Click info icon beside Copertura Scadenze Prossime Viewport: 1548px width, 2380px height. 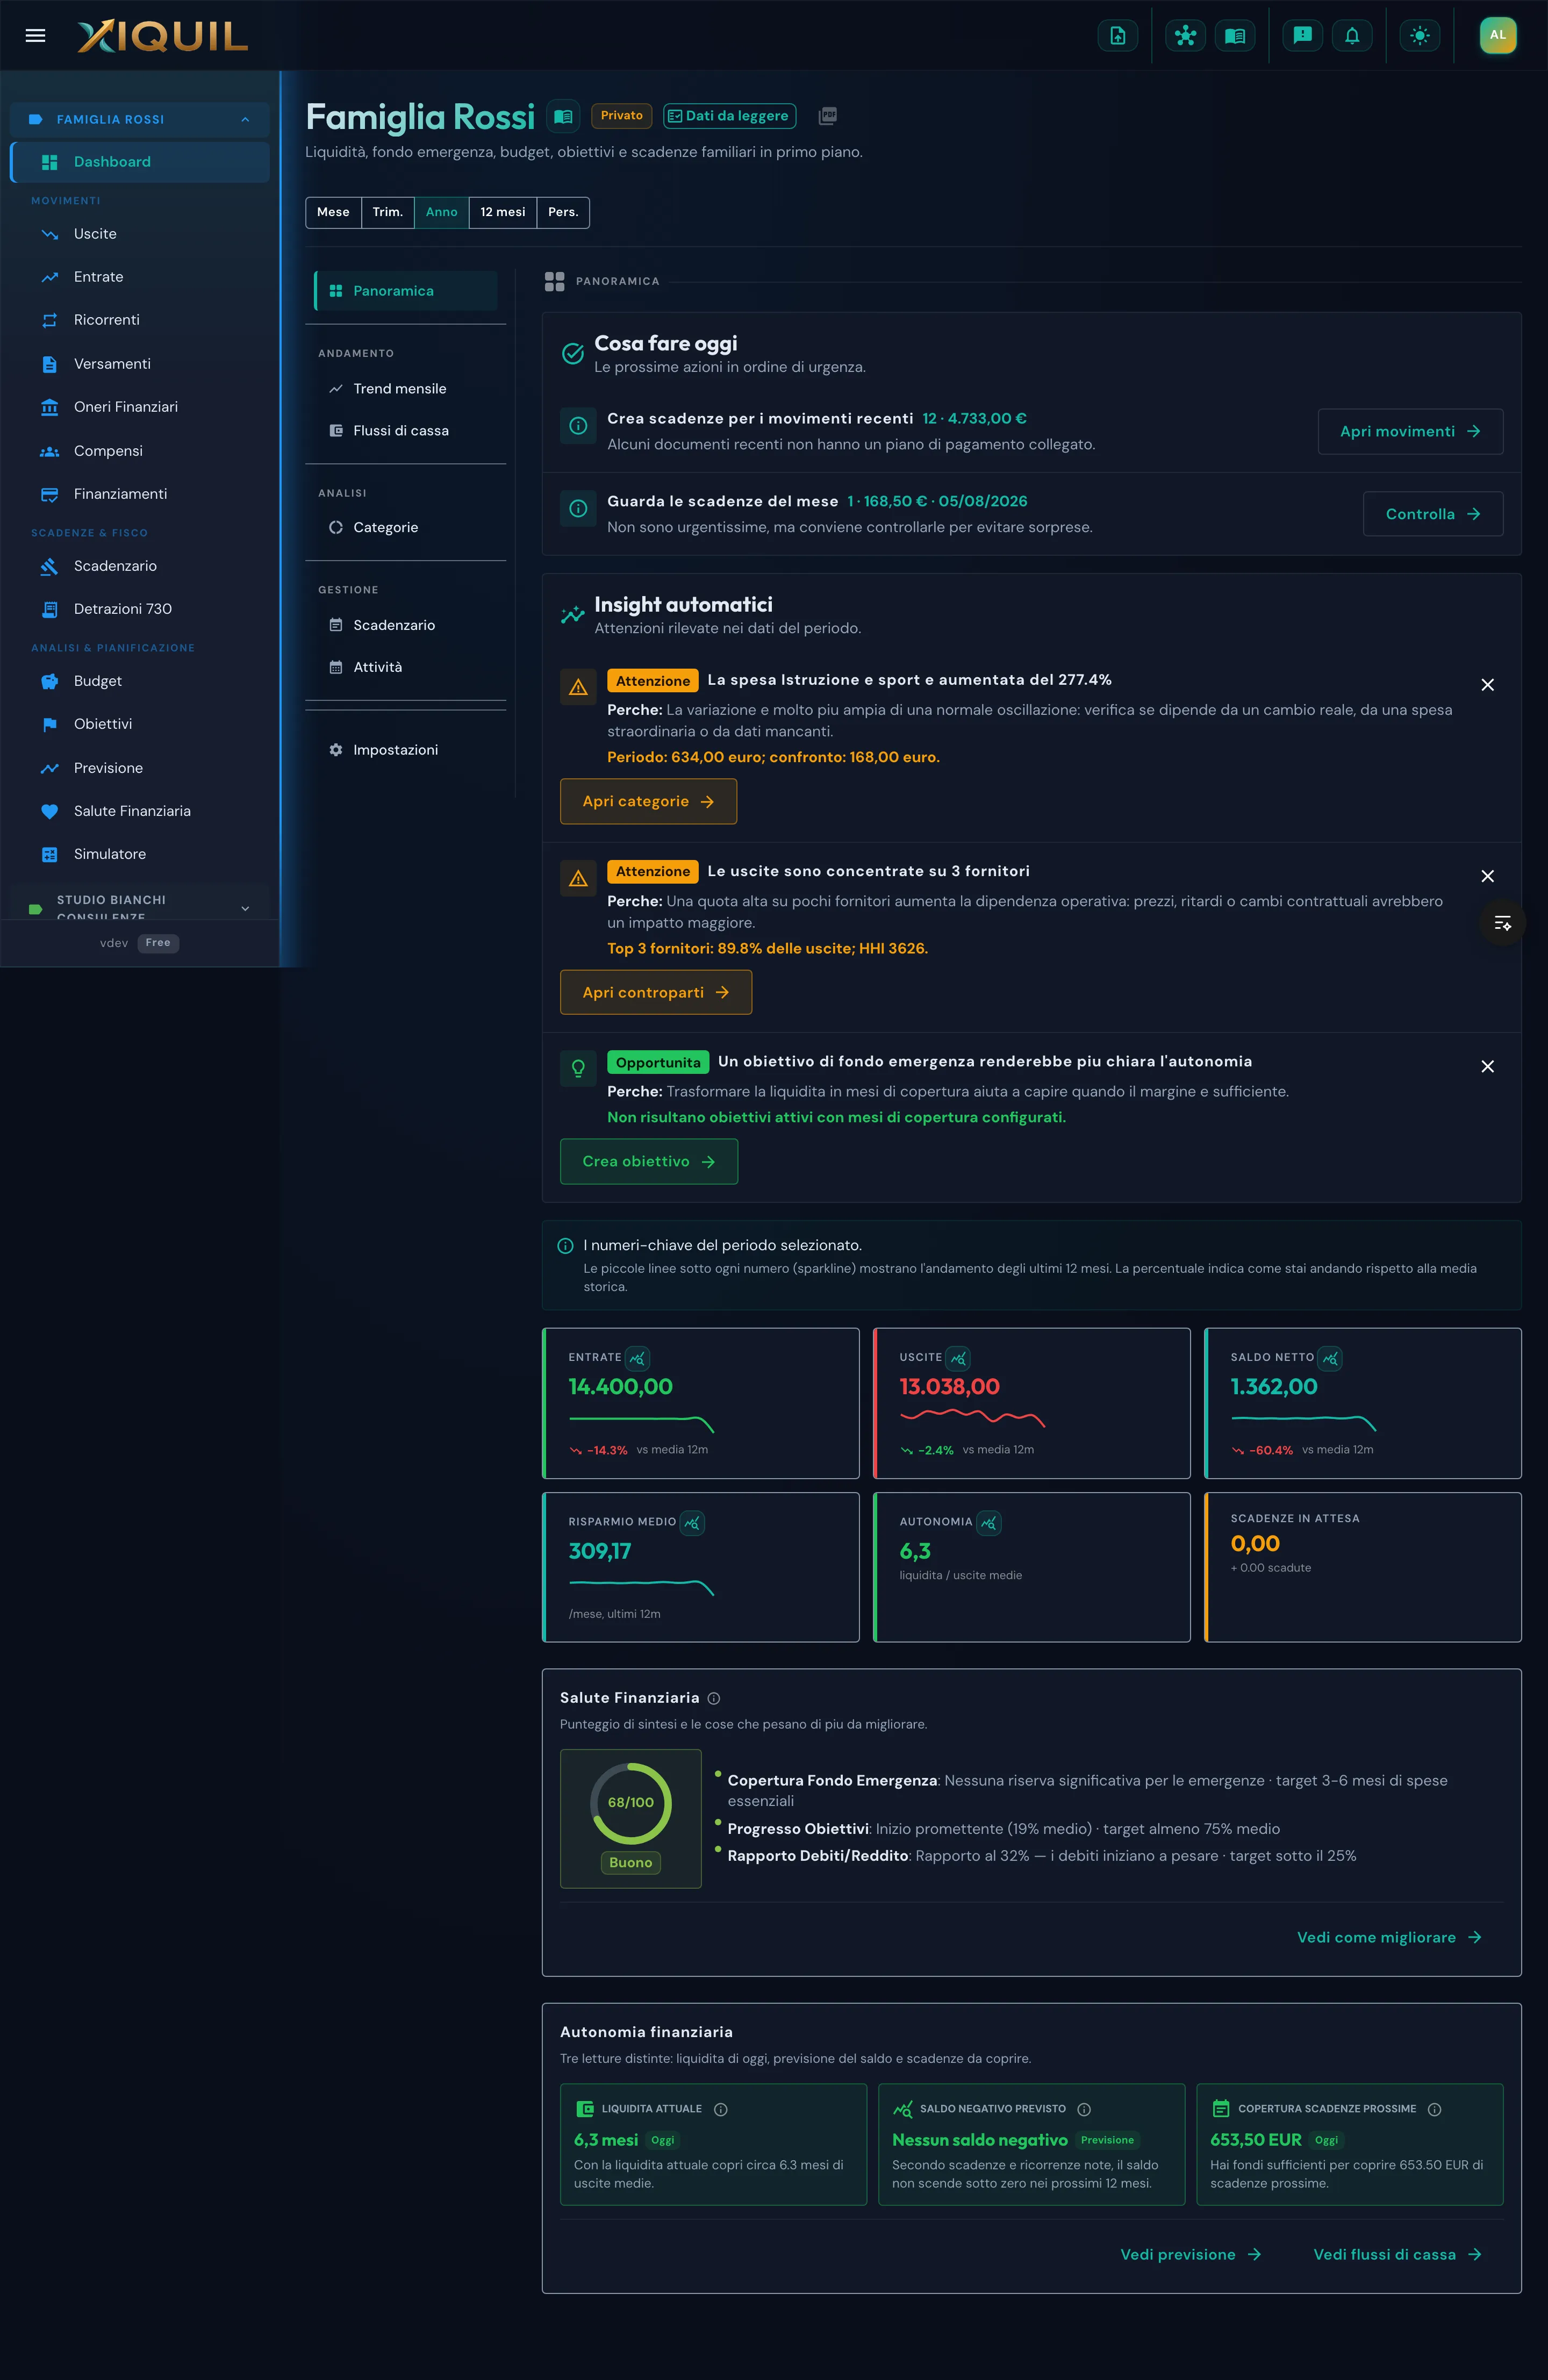1434,2109
